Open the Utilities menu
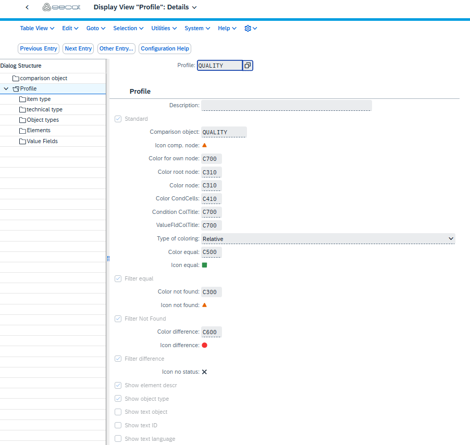Viewport: 470px width, 445px height. (164, 28)
